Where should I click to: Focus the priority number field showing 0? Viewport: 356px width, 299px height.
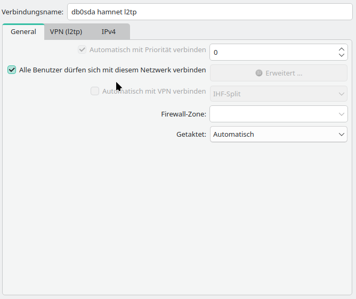(272, 52)
